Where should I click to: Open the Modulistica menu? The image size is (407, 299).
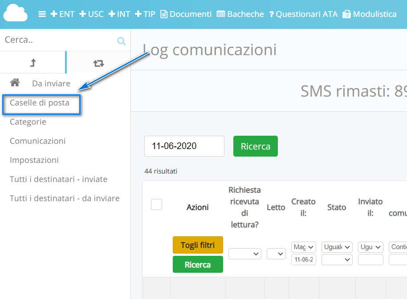(x=369, y=14)
